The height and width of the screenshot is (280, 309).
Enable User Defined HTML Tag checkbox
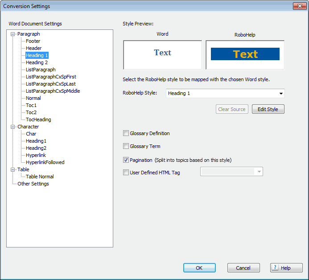[x=126, y=173]
